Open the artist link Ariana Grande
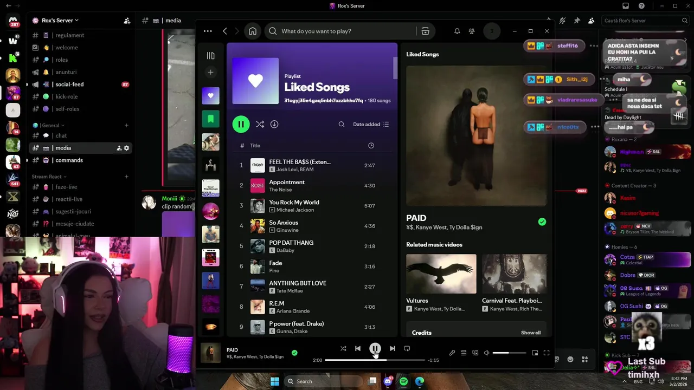This screenshot has width=694, height=390. (293, 311)
